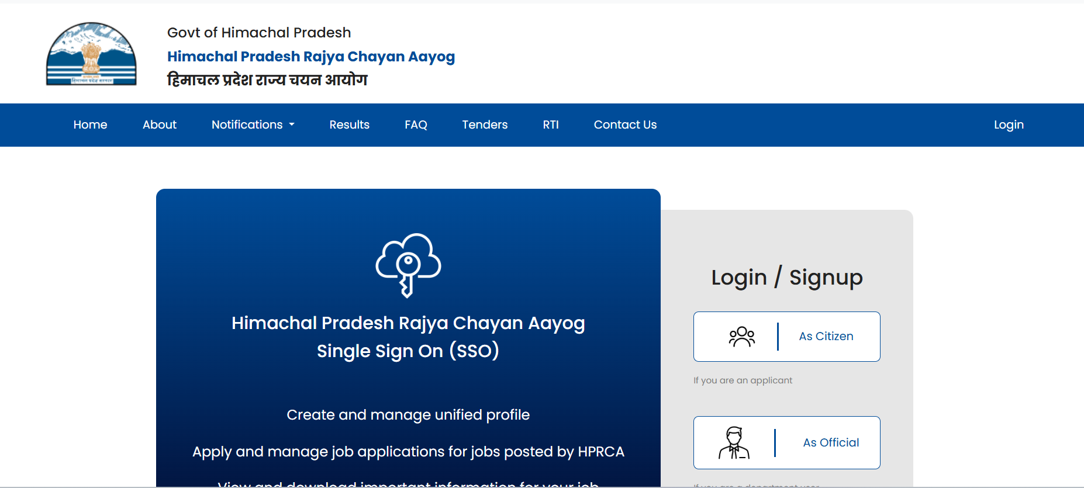Click the Govt of Himachal Pradesh text
The height and width of the screenshot is (488, 1084).
click(x=259, y=33)
